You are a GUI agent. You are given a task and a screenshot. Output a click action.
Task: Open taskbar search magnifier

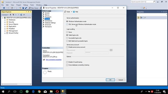(x=9, y=92)
